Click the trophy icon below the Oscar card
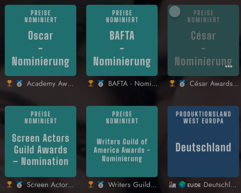241x193 pixels. click(10, 84)
